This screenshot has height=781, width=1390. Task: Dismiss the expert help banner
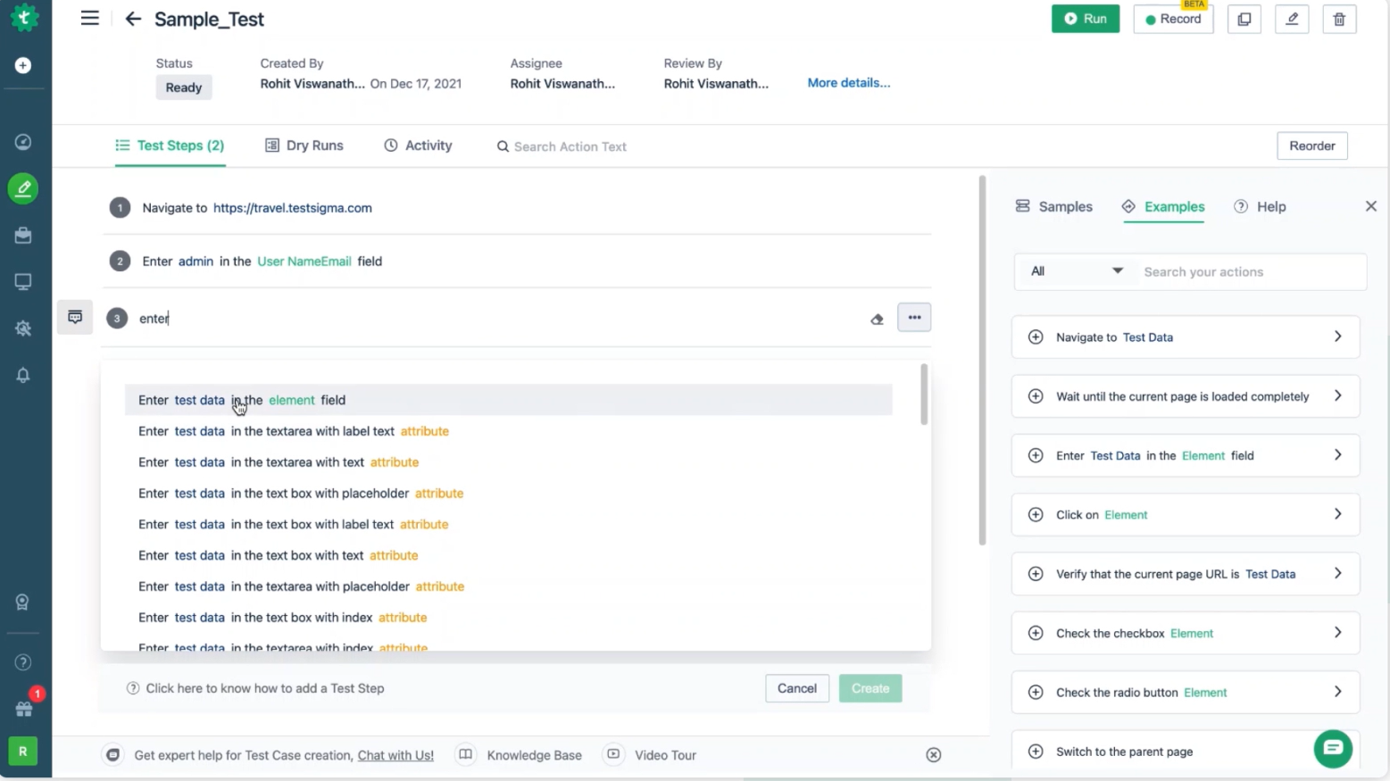tap(933, 755)
